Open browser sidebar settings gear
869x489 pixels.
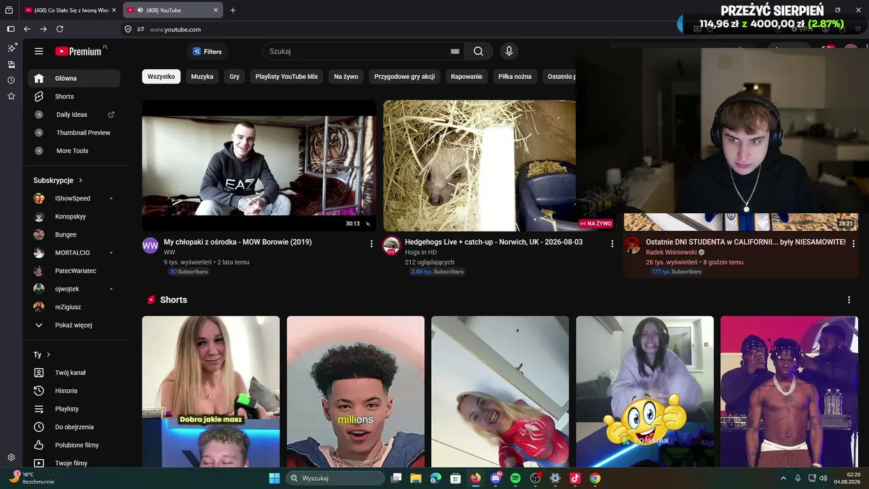click(x=11, y=458)
